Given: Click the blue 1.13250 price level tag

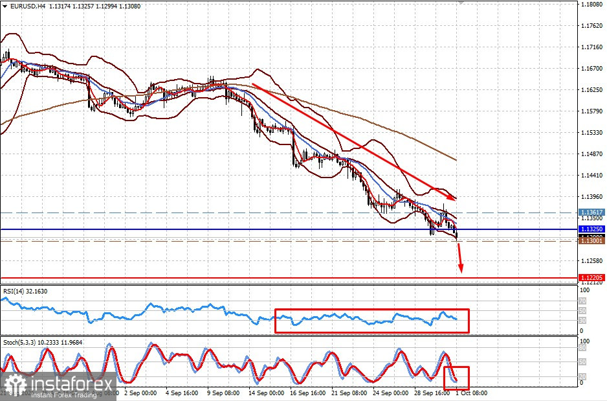Looking at the screenshot, I should [x=591, y=229].
